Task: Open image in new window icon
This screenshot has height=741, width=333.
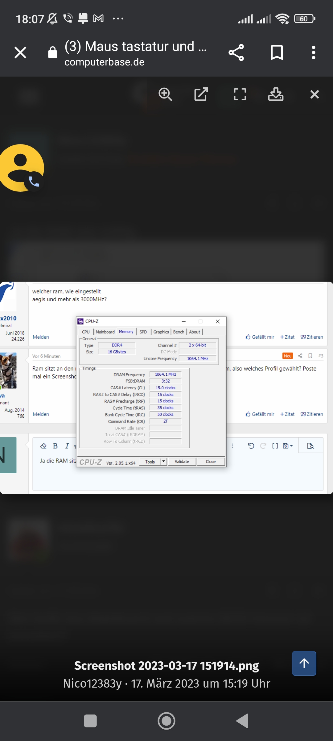Action: tap(201, 94)
